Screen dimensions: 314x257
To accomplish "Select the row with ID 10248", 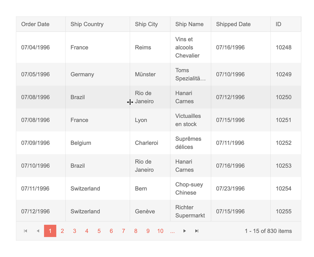I will click(x=283, y=47).
